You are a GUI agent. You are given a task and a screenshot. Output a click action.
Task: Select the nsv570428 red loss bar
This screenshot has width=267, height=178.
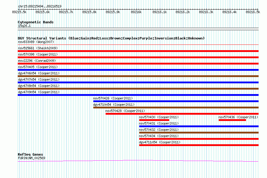[182, 114]
